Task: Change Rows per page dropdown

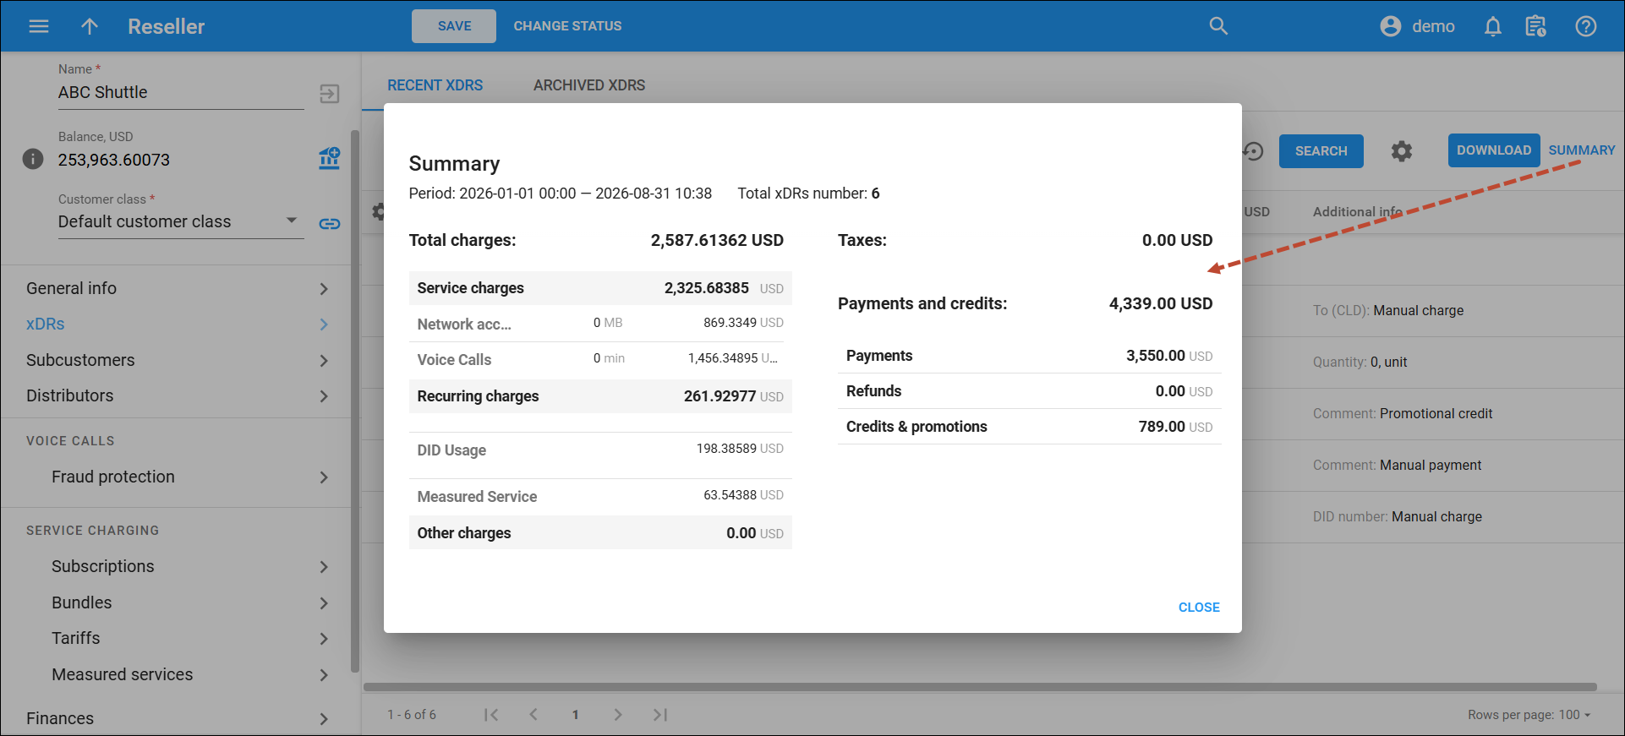Action: pos(1575,715)
